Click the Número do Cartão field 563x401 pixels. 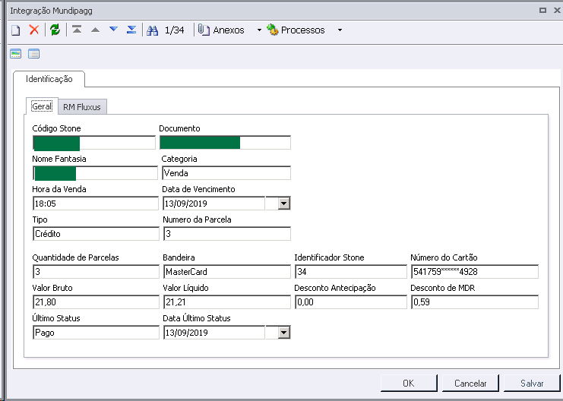[x=475, y=272]
